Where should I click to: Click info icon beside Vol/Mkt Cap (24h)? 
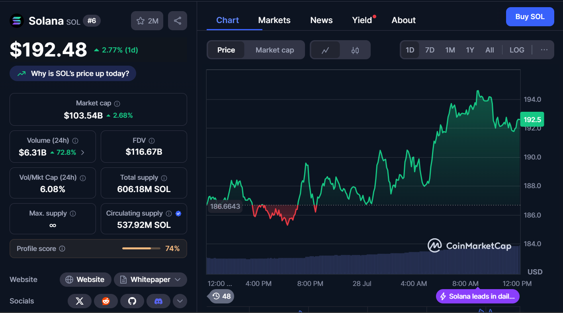tap(83, 178)
